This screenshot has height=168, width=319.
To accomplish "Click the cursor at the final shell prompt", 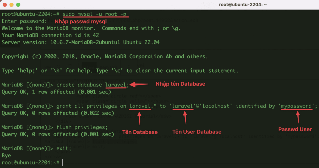I will pos(63,162).
